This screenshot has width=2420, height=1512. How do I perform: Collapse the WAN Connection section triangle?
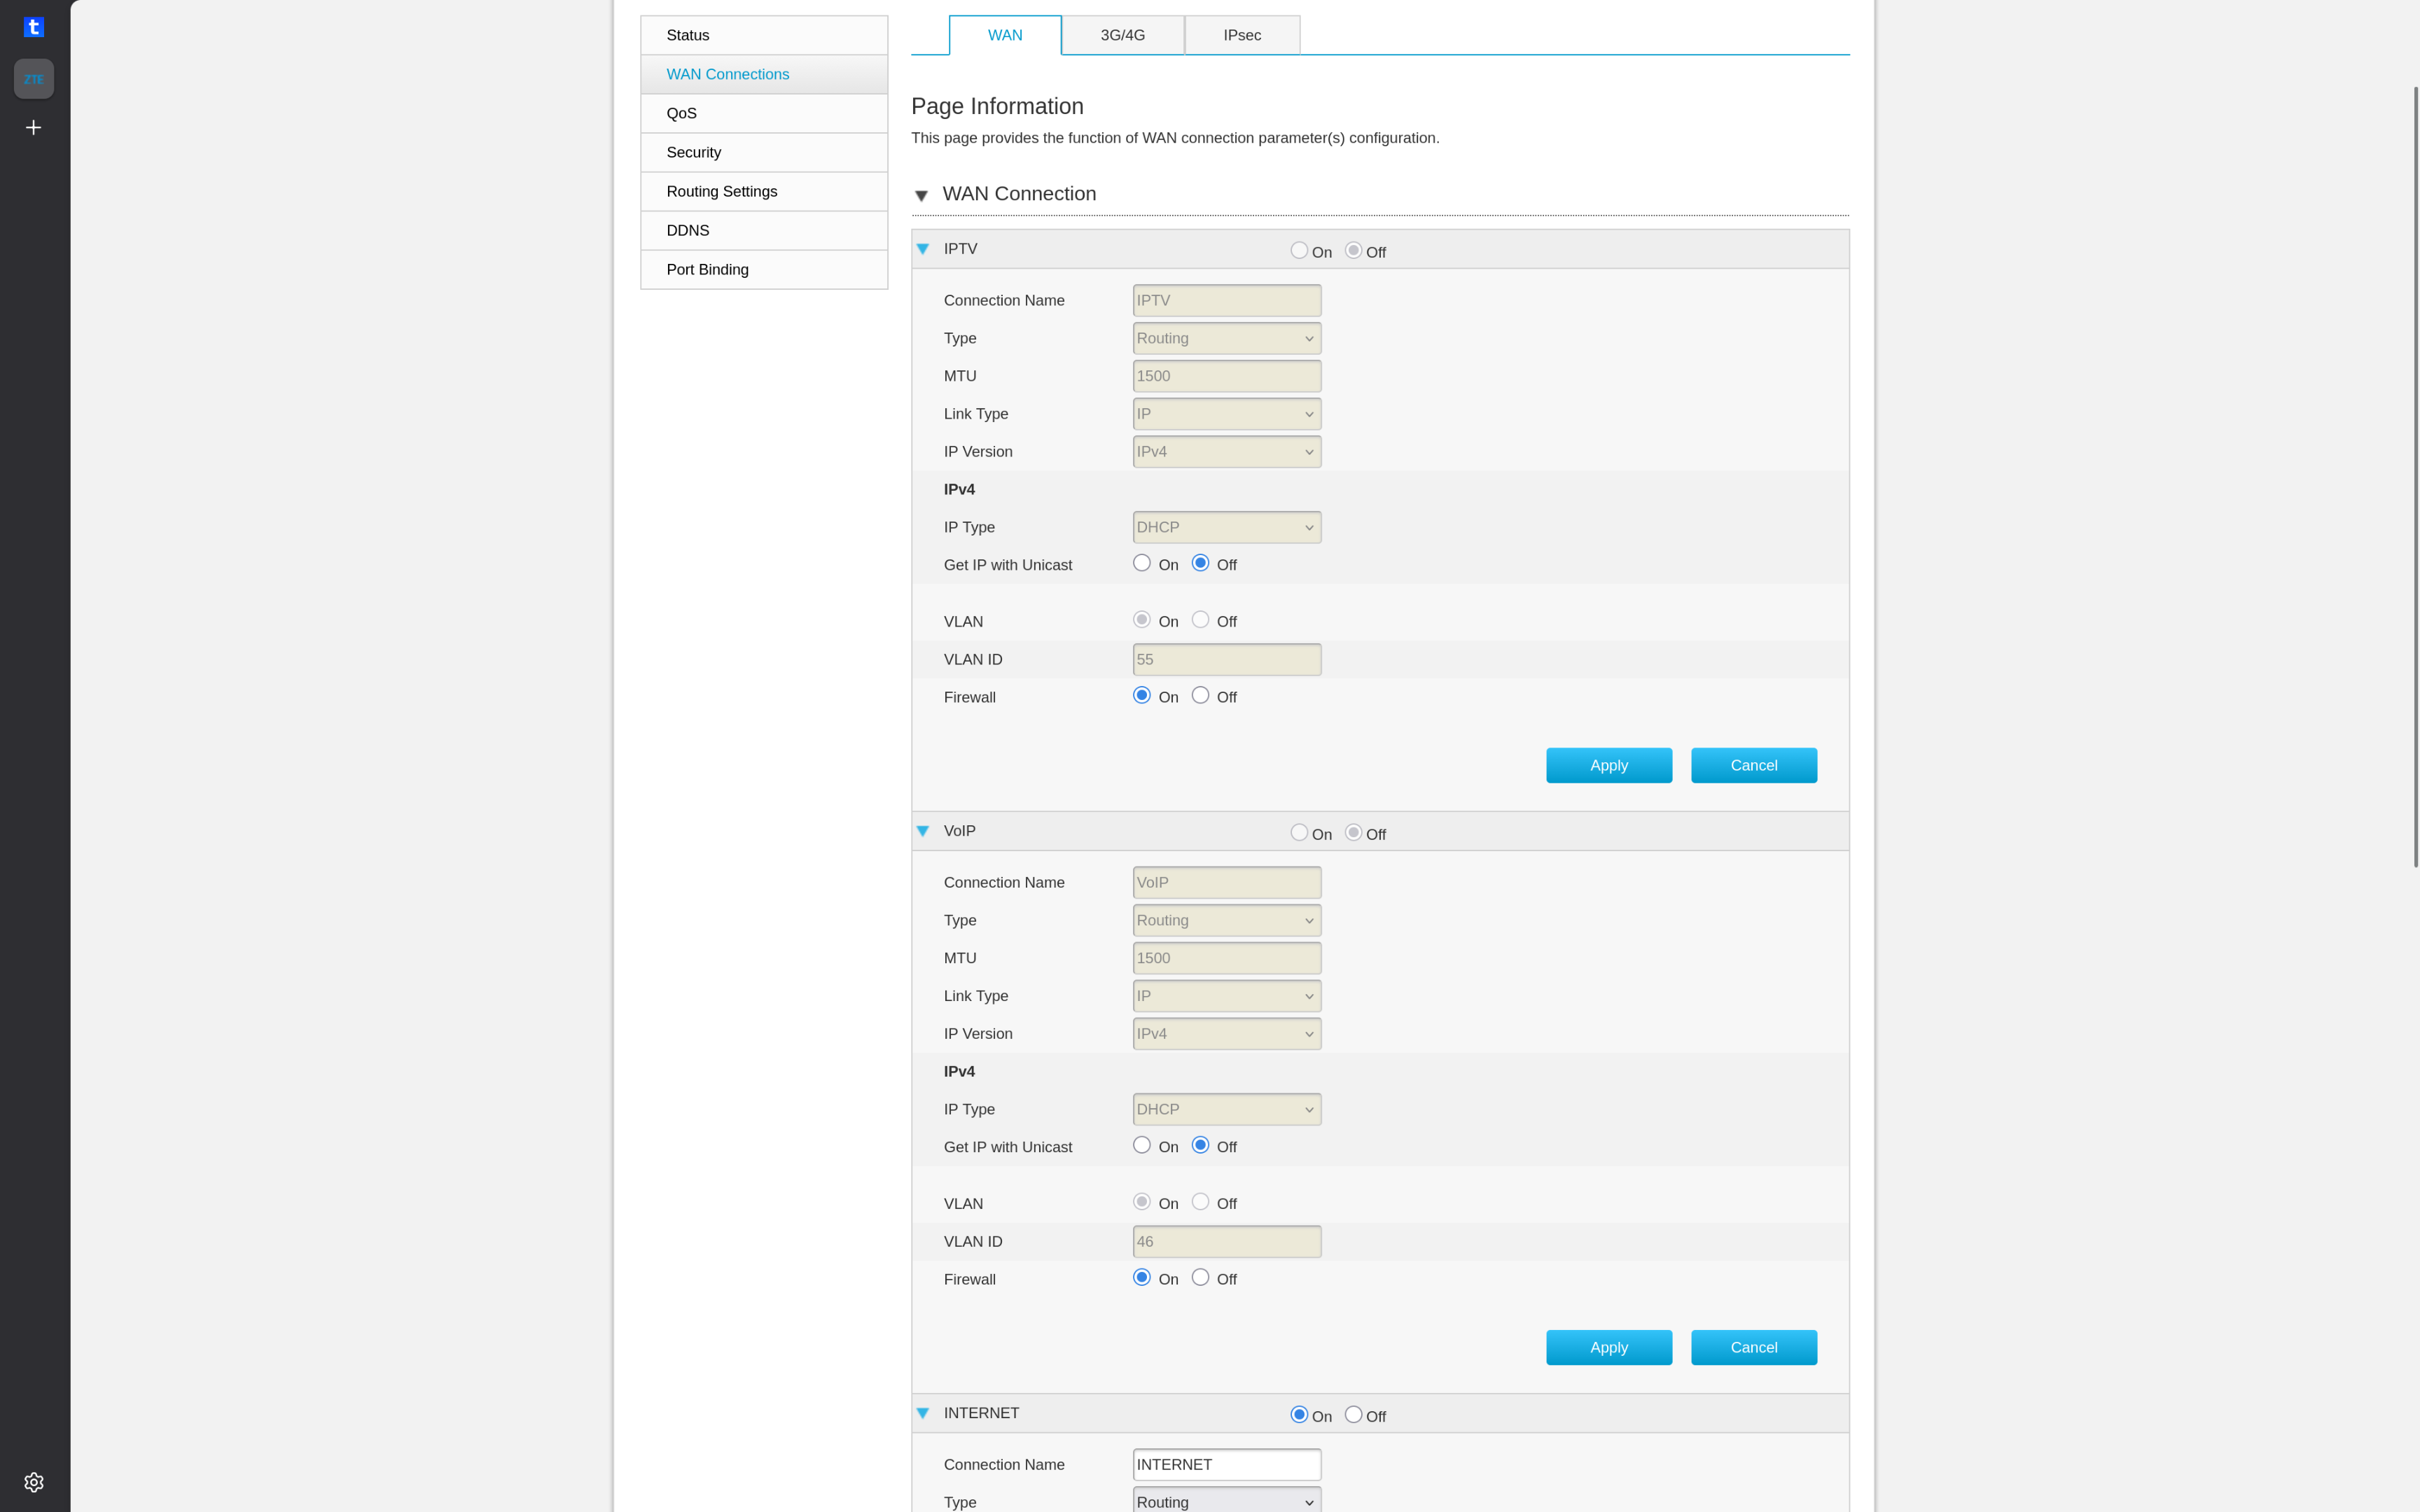tap(922, 195)
